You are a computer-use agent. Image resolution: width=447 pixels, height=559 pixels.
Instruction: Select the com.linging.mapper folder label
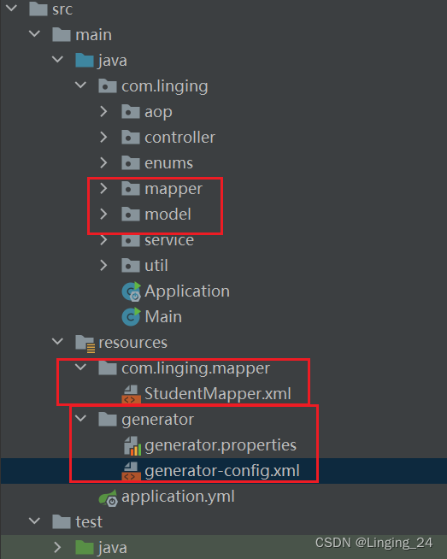coord(196,369)
